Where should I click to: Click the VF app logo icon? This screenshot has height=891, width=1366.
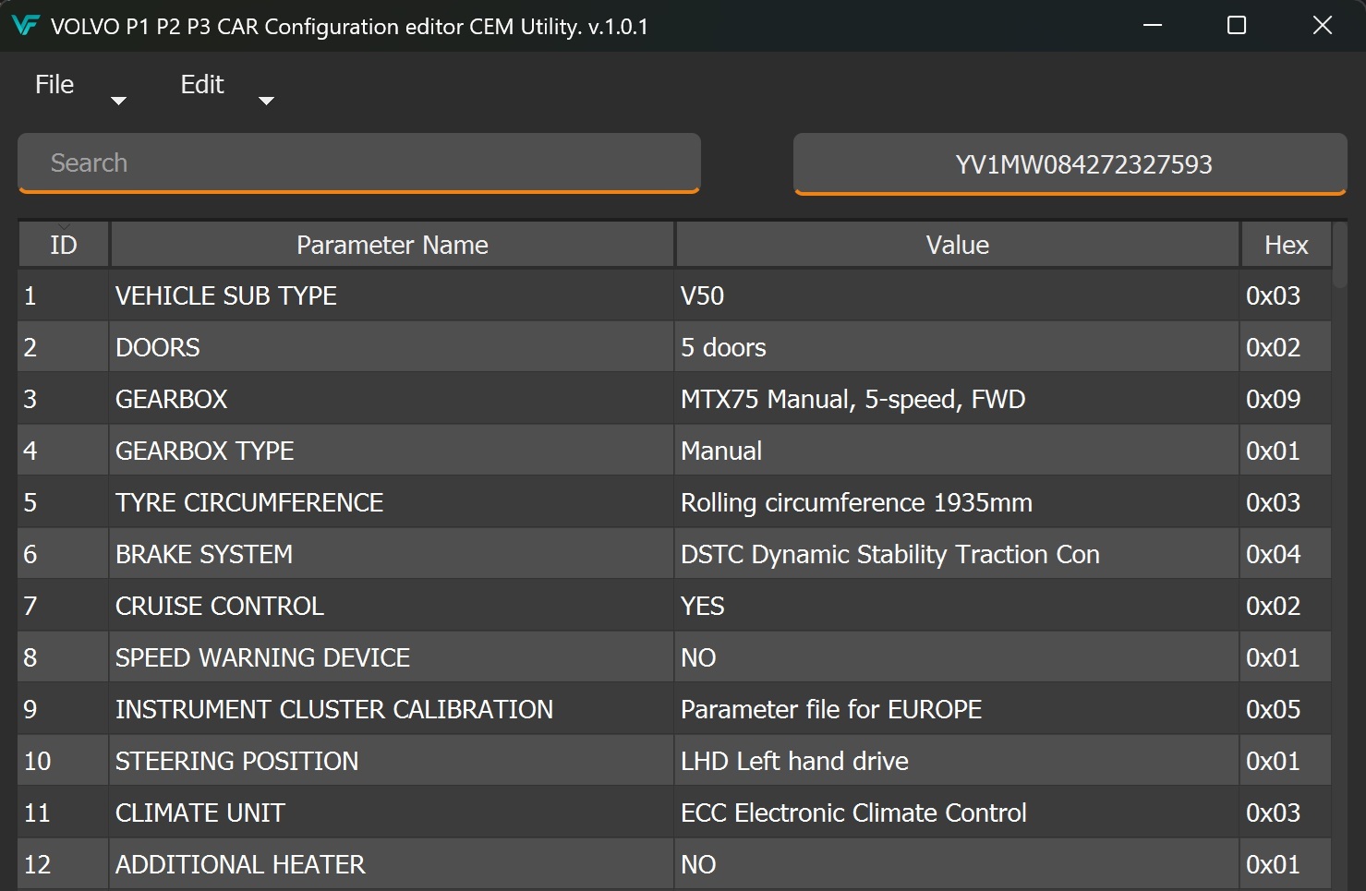tap(25, 26)
